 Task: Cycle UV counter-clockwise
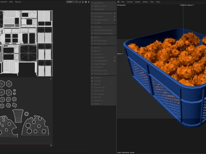pyautogui.click(x=103, y=87)
